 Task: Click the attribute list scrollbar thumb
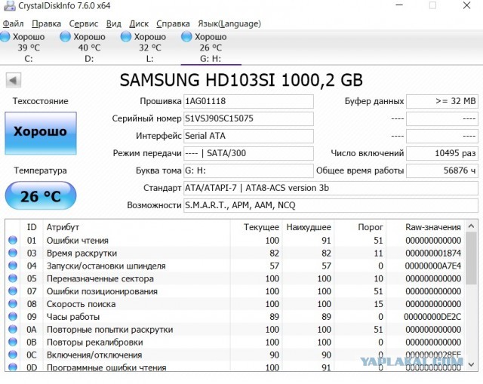click(x=471, y=258)
